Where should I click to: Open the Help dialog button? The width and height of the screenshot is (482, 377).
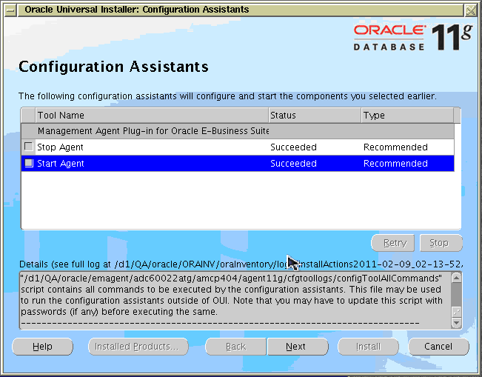tap(42, 347)
